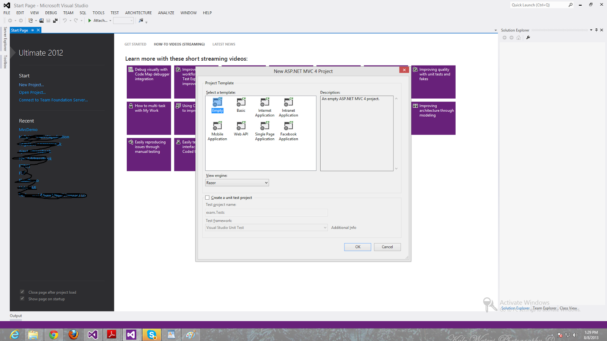This screenshot has width=607, height=341.
Task: Confirm the dialog with OK
Action: tap(358, 247)
